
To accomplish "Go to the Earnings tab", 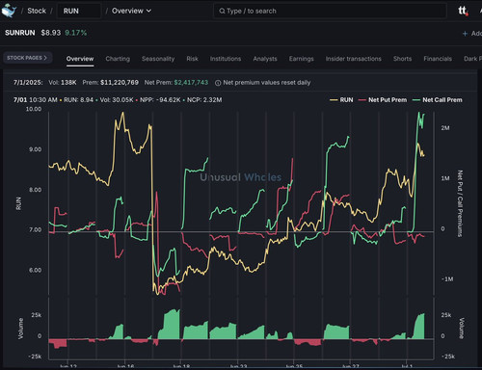I will [301, 59].
